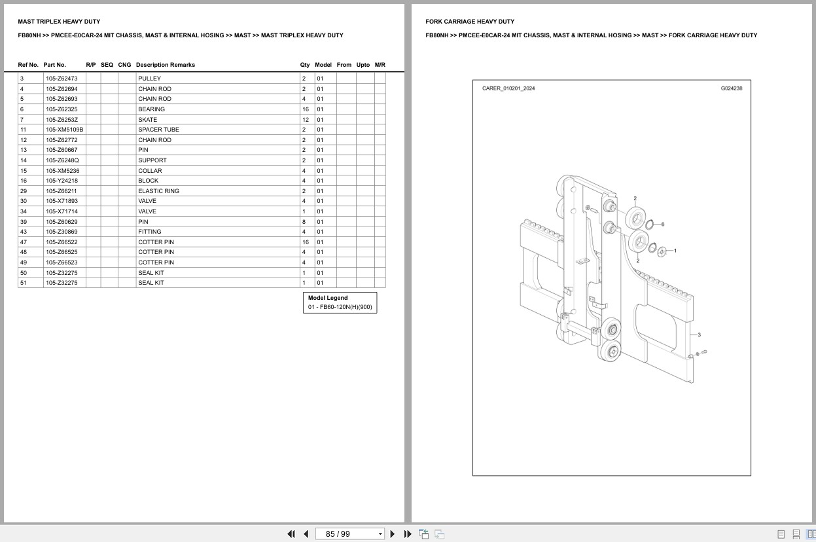The width and height of the screenshot is (816, 542).
Task: Open the page number dropdown arrow
Action: click(380, 534)
